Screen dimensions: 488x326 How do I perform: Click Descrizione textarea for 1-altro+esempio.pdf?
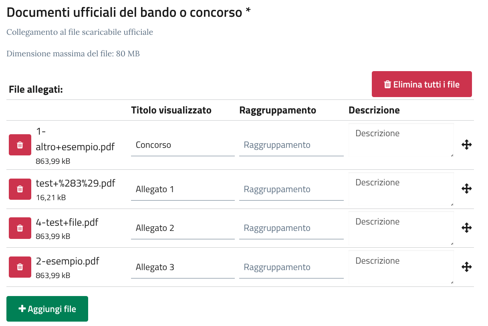[x=401, y=140]
